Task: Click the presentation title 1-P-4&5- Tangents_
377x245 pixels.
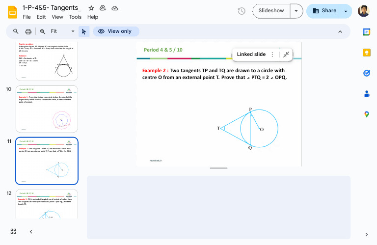Action: coord(52,8)
